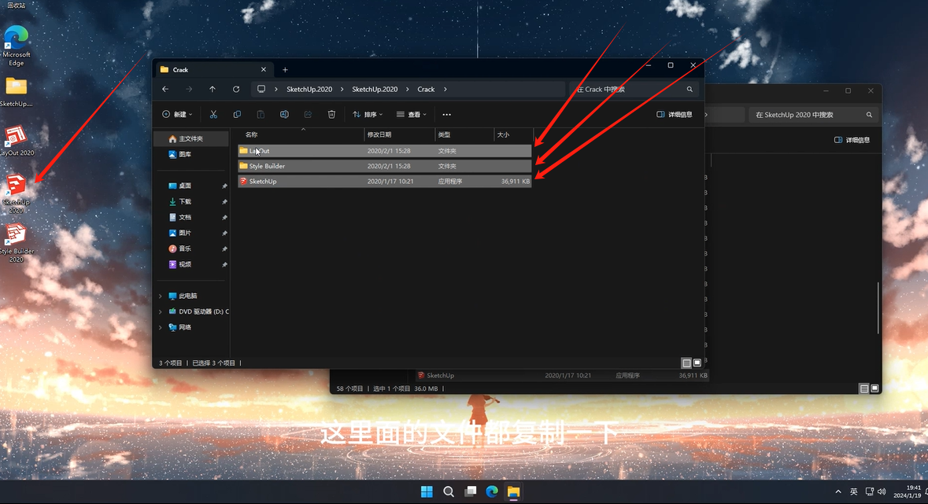Toggle 详细信息 pane in Crack window
The height and width of the screenshot is (504, 928).
674,114
